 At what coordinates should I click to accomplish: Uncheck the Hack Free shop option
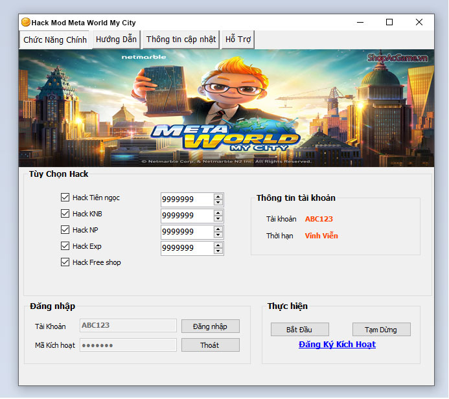pyautogui.click(x=65, y=262)
